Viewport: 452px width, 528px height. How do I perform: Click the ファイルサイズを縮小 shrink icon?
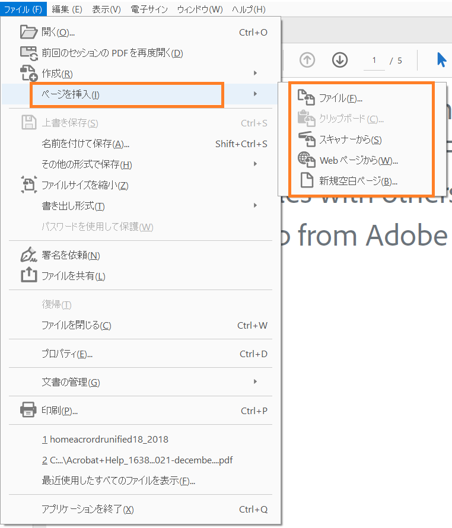point(28,186)
